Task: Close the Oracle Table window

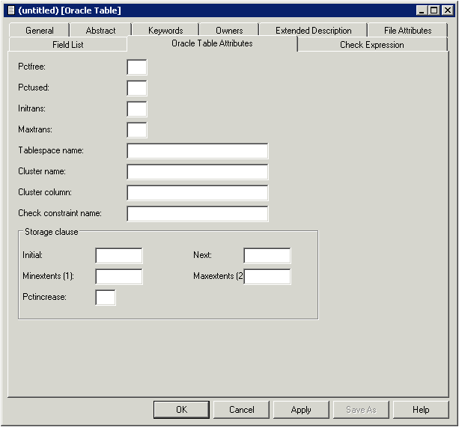Action: click(448, 10)
